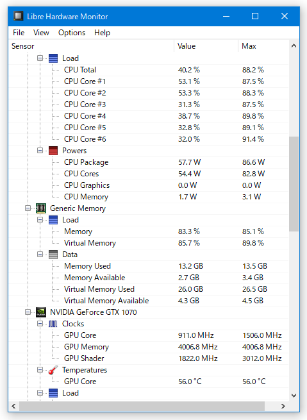This screenshot has width=307, height=420.
Task: Open the Options menu
Action: coord(72,33)
